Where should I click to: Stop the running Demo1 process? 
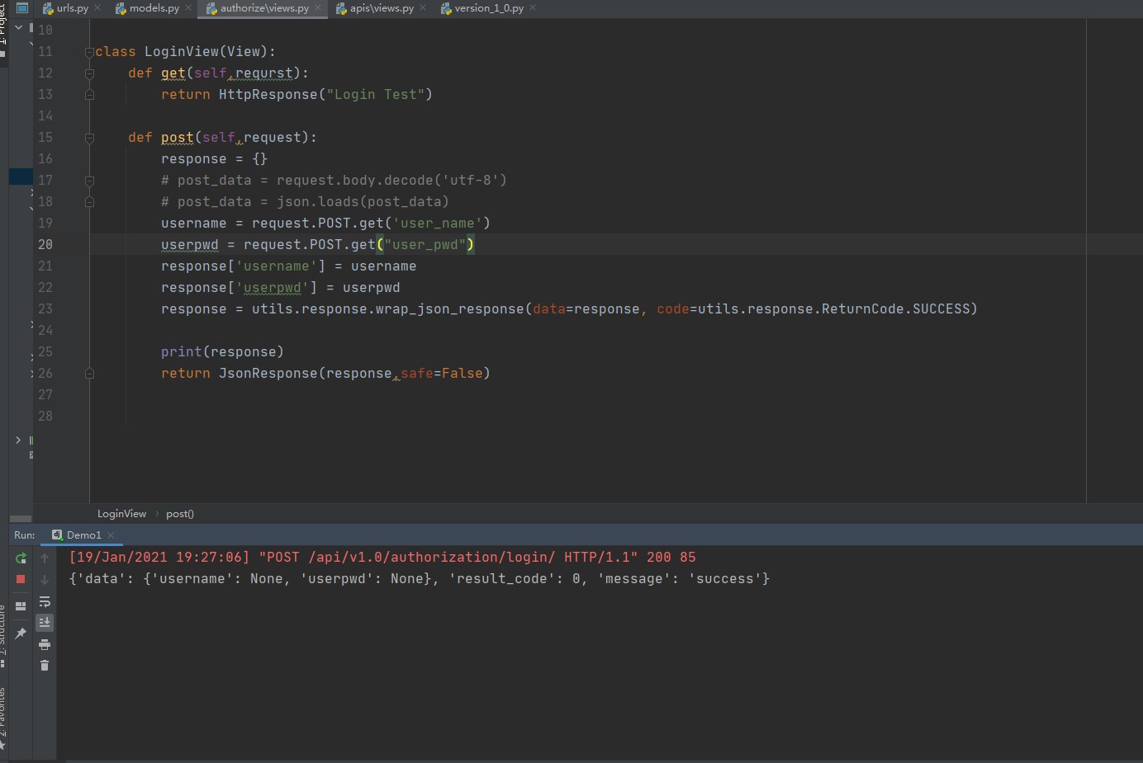point(21,579)
